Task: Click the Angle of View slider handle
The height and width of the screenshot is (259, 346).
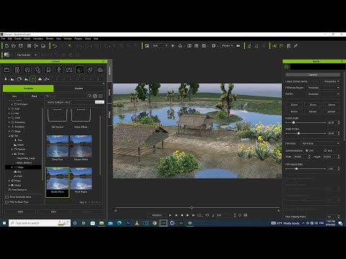Action: [x=298, y=133]
